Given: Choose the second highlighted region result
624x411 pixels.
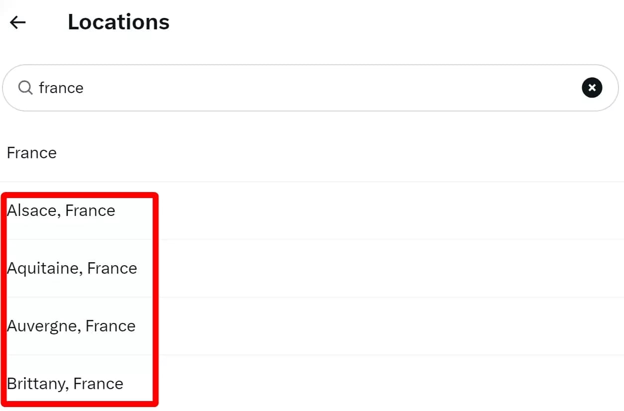Looking at the screenshot, I should point(72,268).
